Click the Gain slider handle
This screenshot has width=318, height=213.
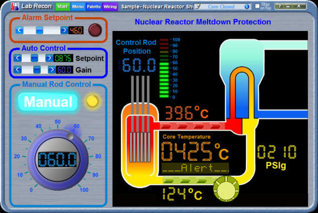click(x=37, y=70)
